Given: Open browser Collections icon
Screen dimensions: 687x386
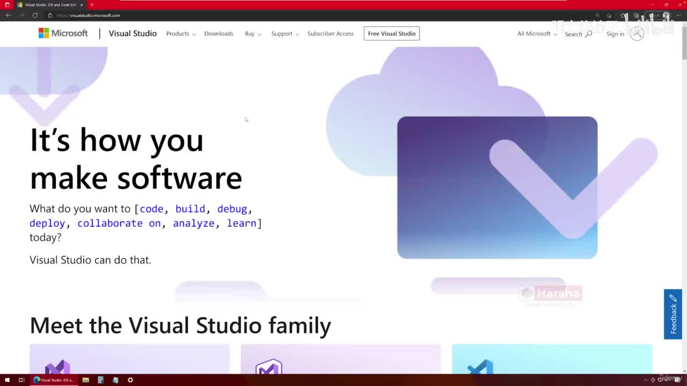Looking at the screenshot, I should [x=637, y=16].
